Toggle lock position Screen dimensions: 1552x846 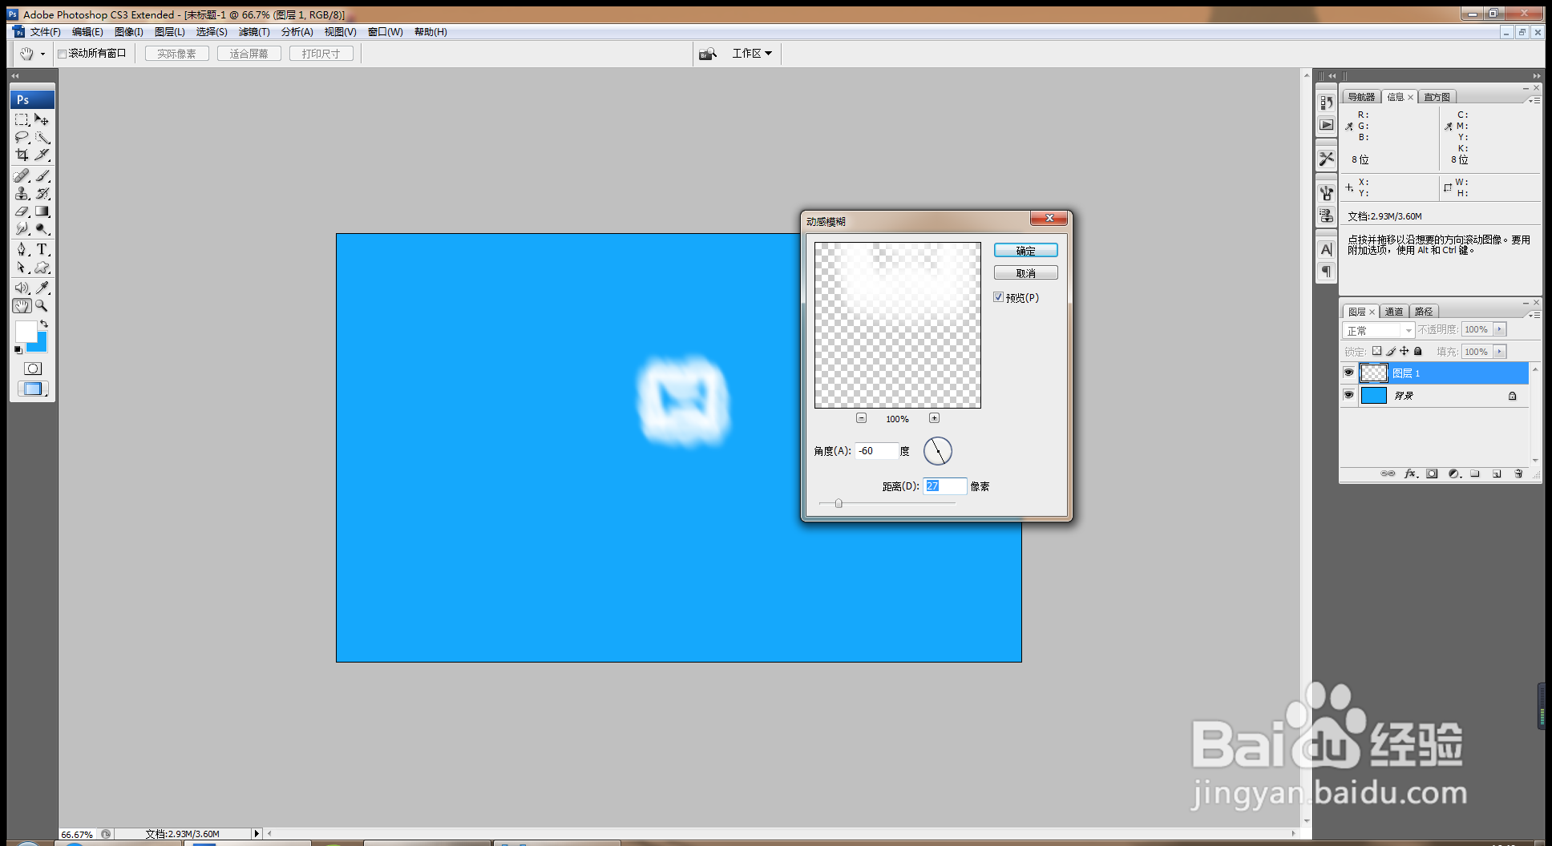(1404, 351)
